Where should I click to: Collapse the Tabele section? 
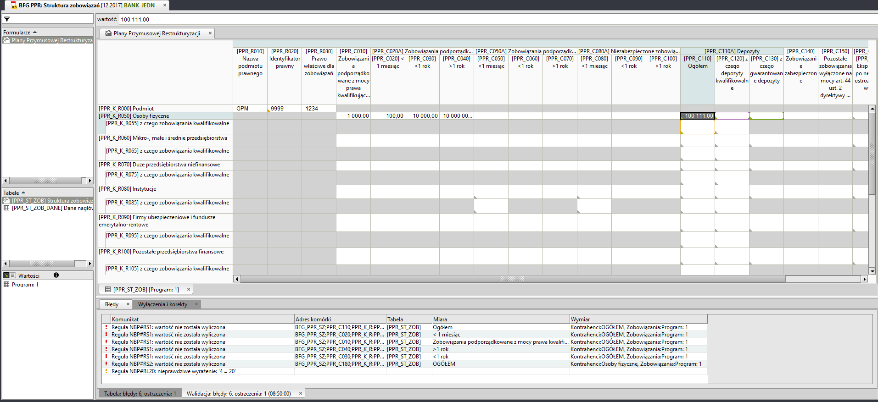23,193
